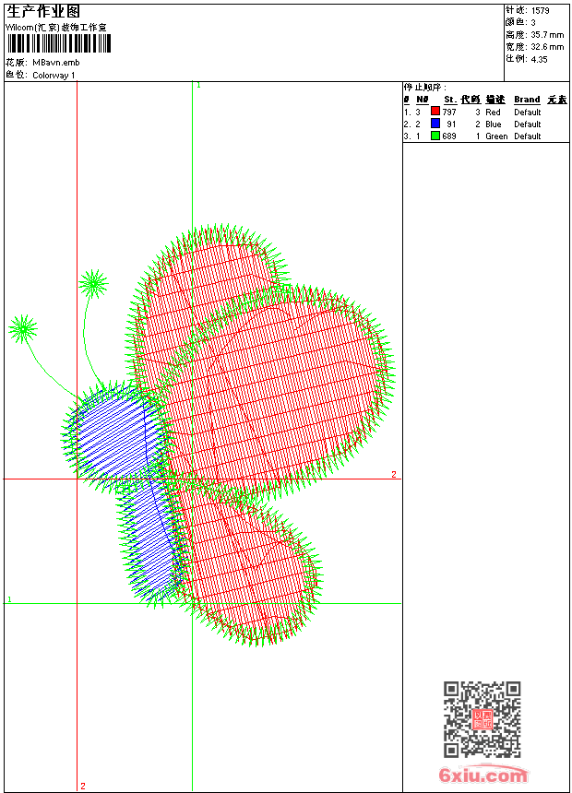Viewport: 572px width, 793px height.
Task: Click the blue thread color swatch
Action: (x=435, y=124)
